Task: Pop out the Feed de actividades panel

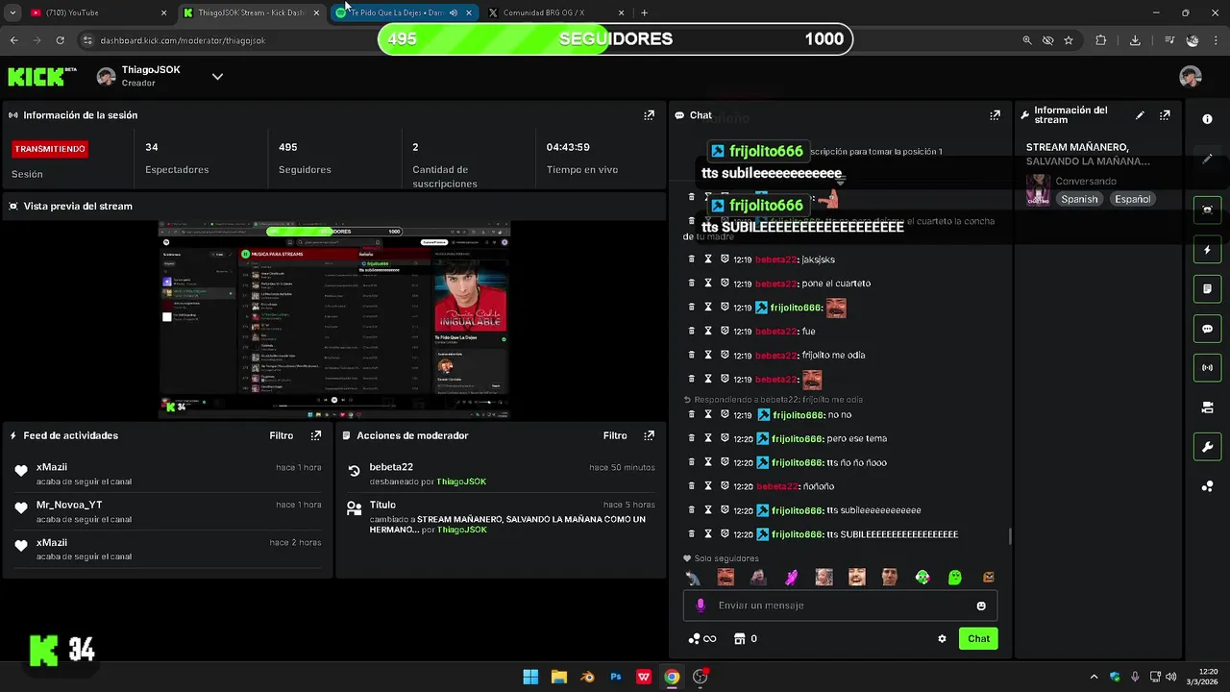Action: 315,435
